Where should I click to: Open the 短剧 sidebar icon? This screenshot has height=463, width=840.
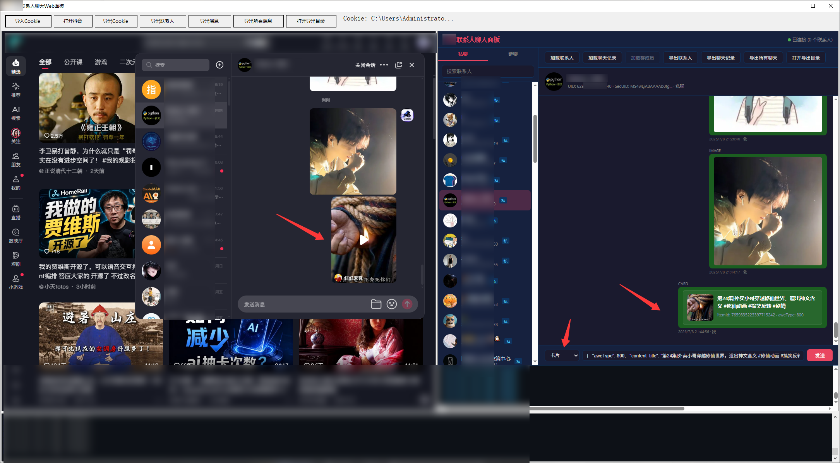16,259
